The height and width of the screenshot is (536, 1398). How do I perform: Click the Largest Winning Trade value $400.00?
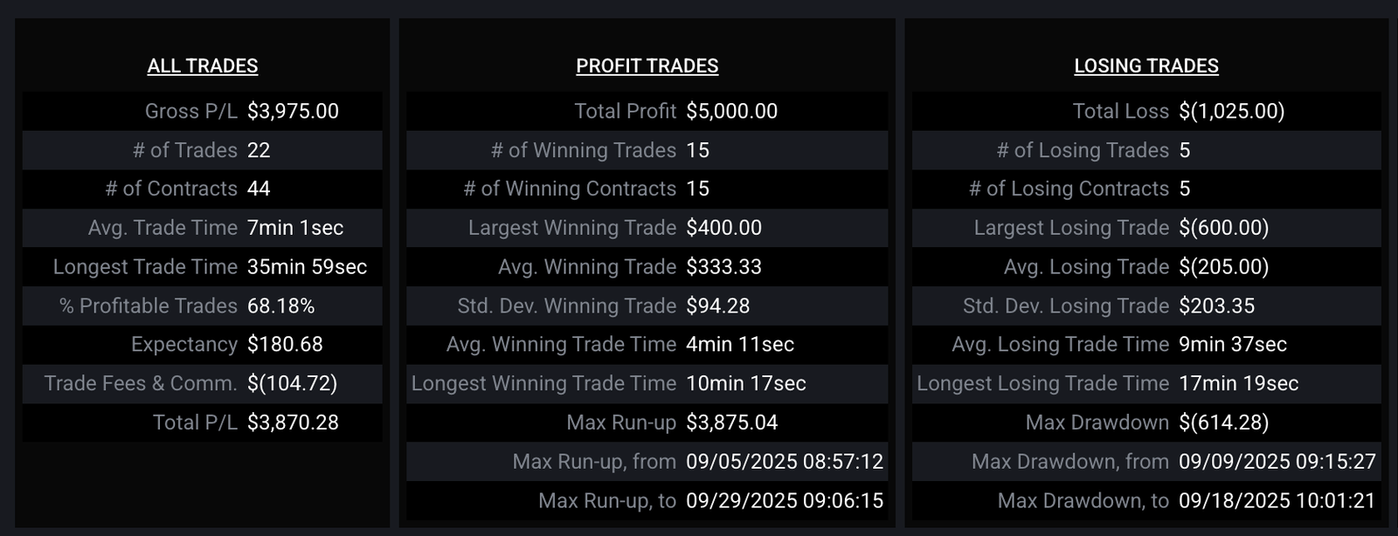click(x=723, y=229)
